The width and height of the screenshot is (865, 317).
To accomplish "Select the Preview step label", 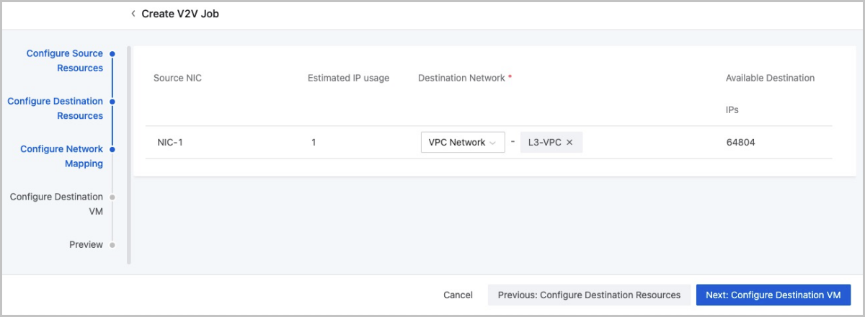I will point(86,245).
